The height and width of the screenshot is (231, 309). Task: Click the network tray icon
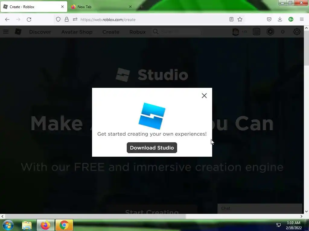tap(279, 225)
